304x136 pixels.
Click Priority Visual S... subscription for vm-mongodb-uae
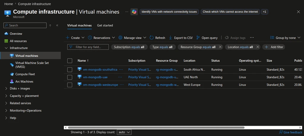140,77
